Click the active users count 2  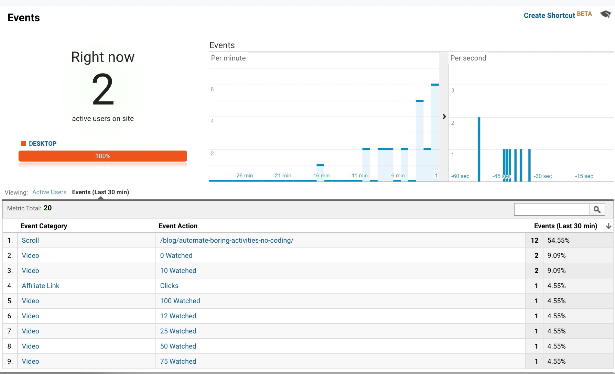click(x=103, y=90)
